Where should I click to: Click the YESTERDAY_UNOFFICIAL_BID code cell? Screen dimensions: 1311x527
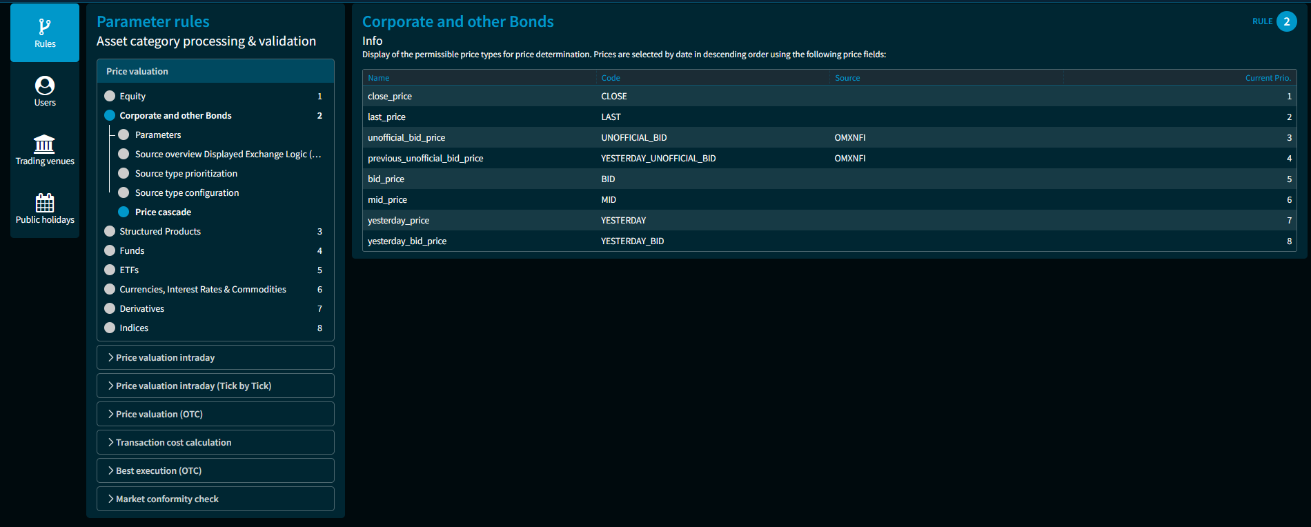point(658,158)
